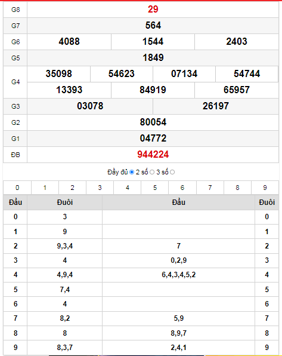Image resolution: width=282 pixels, height=356 pixels.
Task: Select the '2 số' radio button
Action: tap(152, 172)
